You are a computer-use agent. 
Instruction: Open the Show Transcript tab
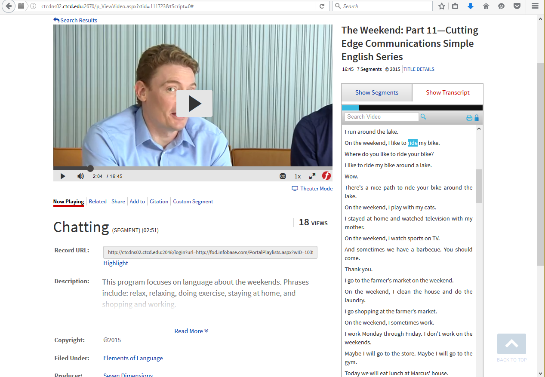(448, 92)
